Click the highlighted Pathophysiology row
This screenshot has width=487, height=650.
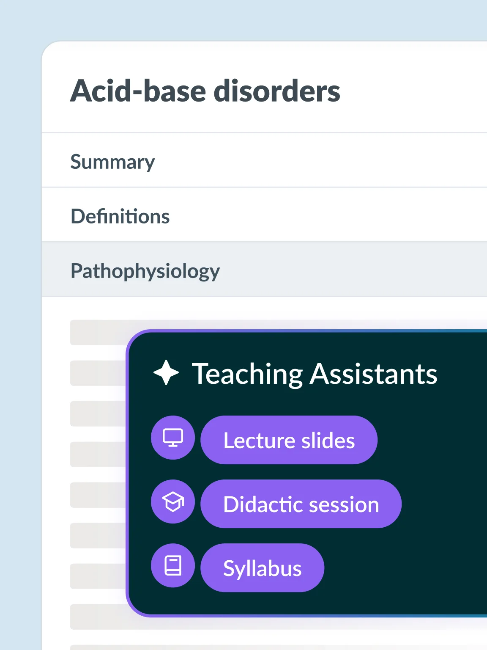145,270
